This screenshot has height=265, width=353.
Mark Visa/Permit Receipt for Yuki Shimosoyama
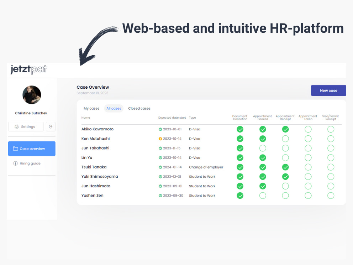point(331,176)
